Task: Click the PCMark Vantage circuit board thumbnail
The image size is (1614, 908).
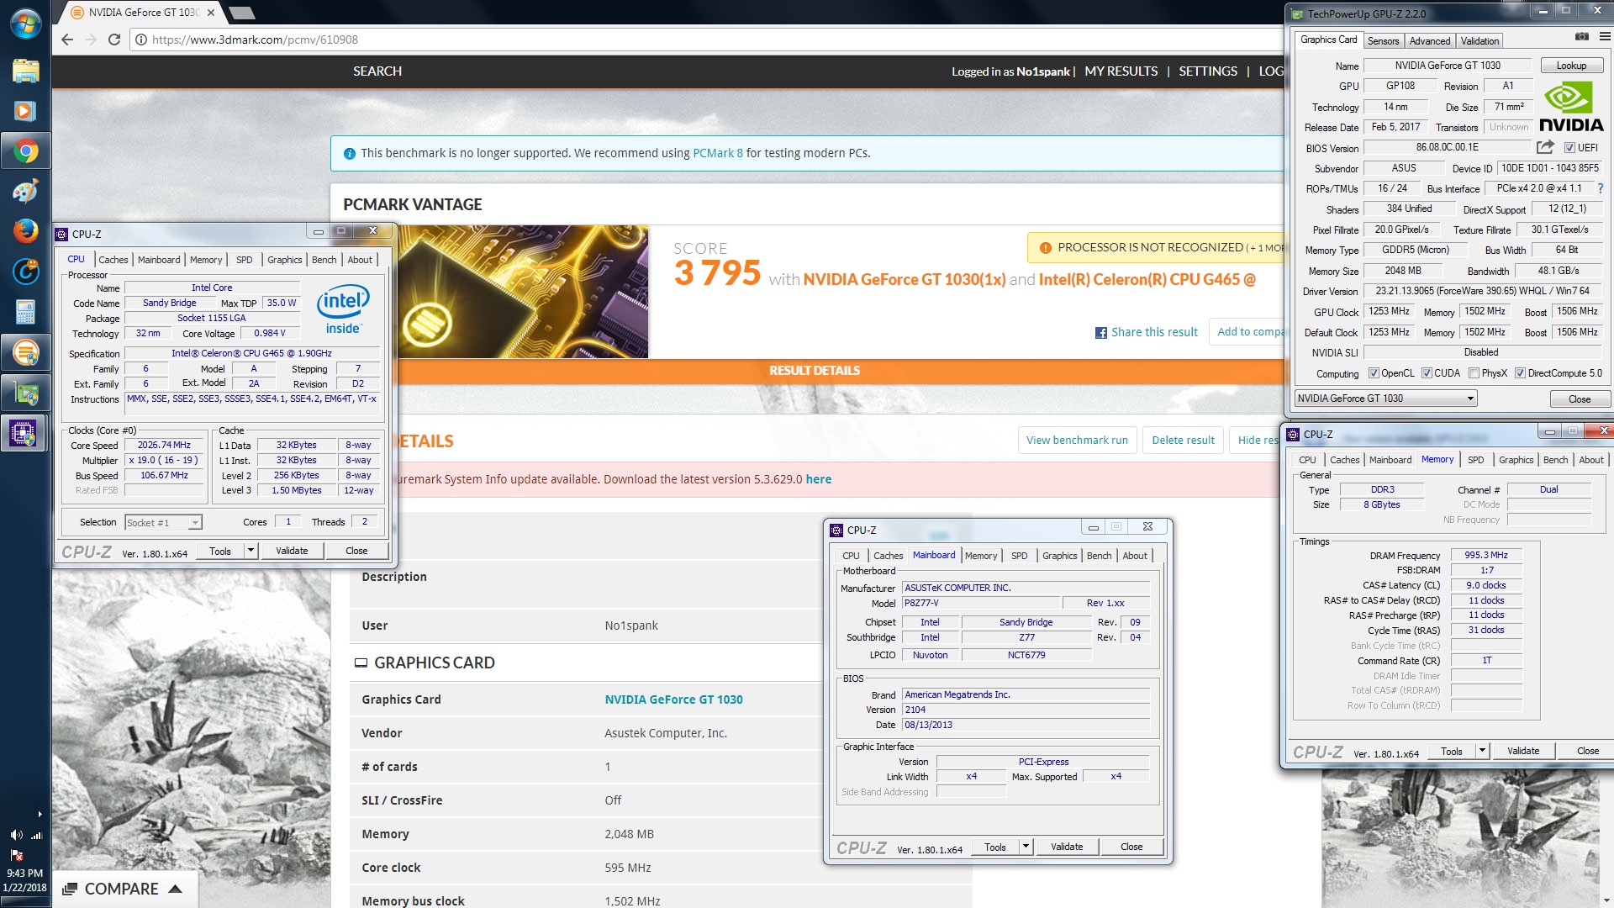Action: tap(523, 292)
